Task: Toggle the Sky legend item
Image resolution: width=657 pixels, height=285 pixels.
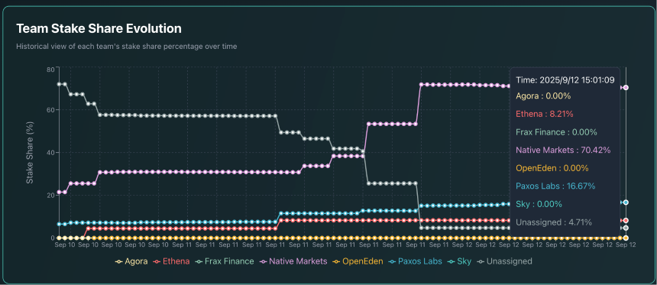Action: pyautogui.click(x=460, y=261)
